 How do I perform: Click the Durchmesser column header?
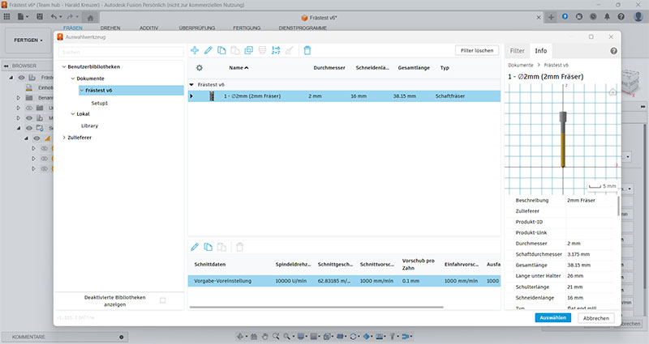pos(329,68)
